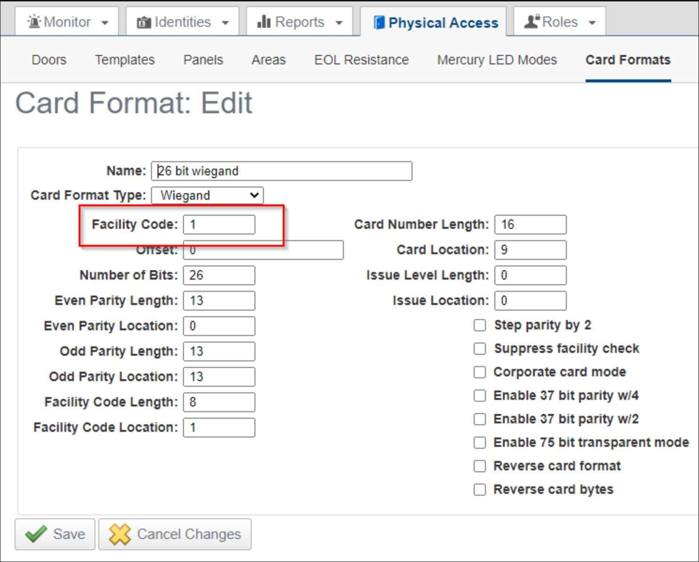Enable Reverse card bytes checkbox
Viewport: 699px width, 562px height.
click(x=479, y=490)
